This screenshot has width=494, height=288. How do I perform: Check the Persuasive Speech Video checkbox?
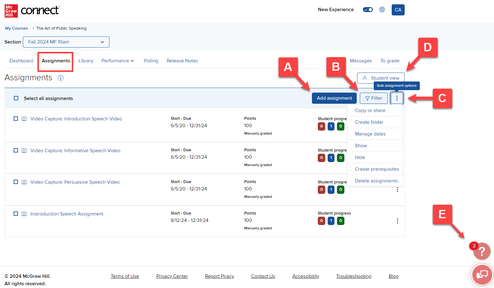(16, 182)
